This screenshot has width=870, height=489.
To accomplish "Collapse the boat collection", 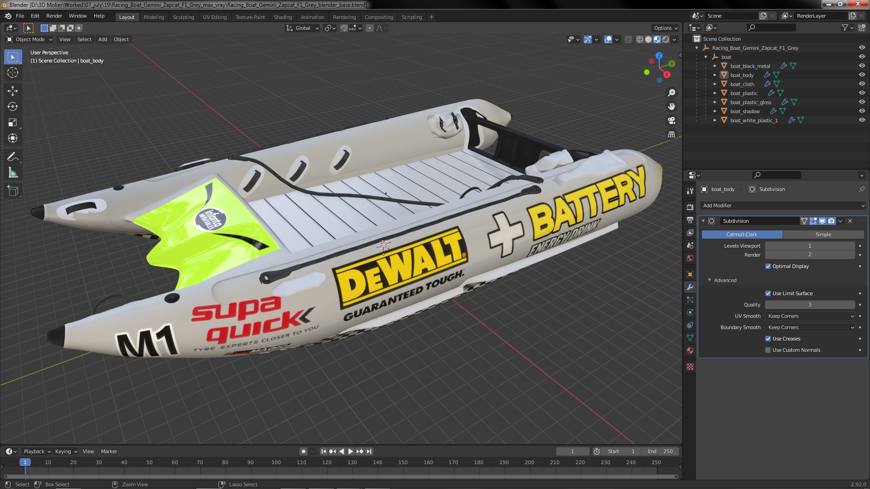I will point(706,57).
